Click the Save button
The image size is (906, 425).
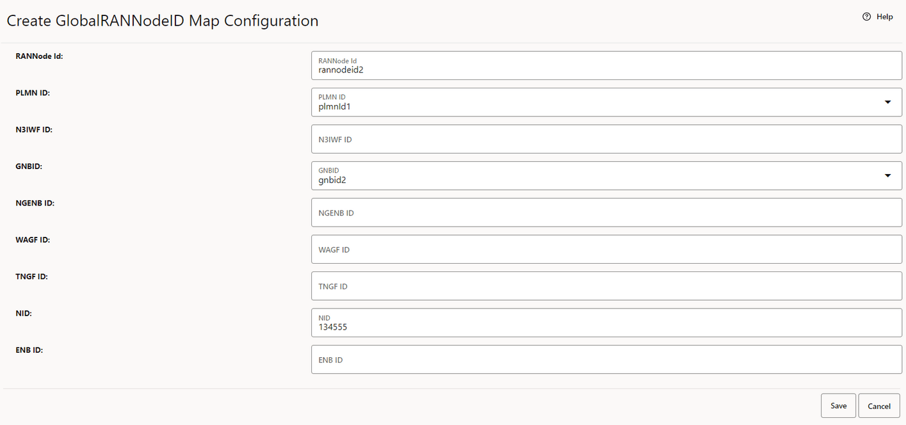coord(838,405)
